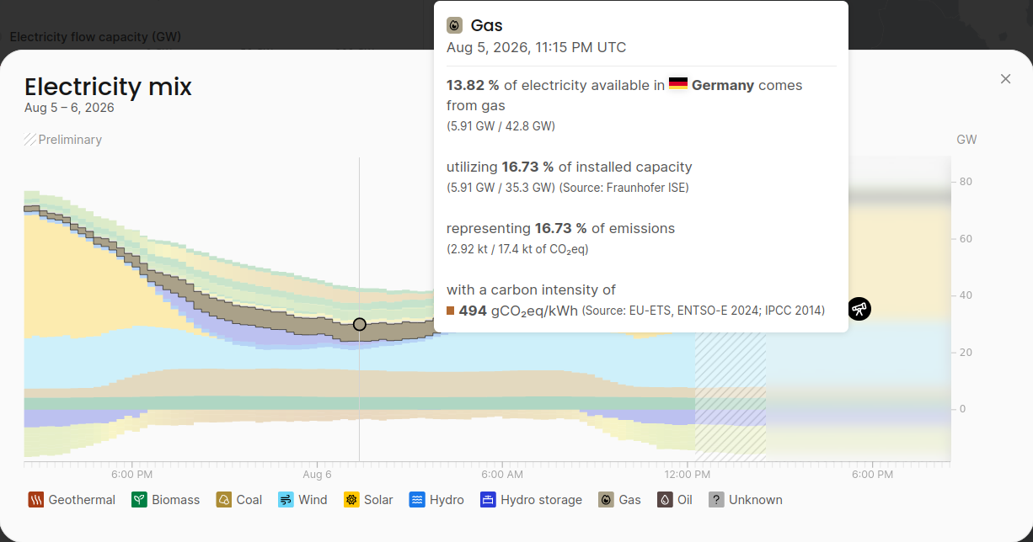
Task: Click the Hydro waves icon
Action: click(417, 500)
